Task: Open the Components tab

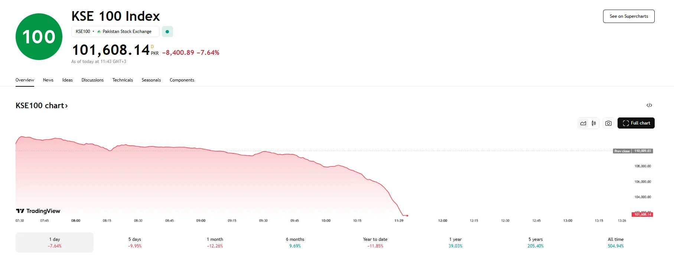Action: pos(182,80)
